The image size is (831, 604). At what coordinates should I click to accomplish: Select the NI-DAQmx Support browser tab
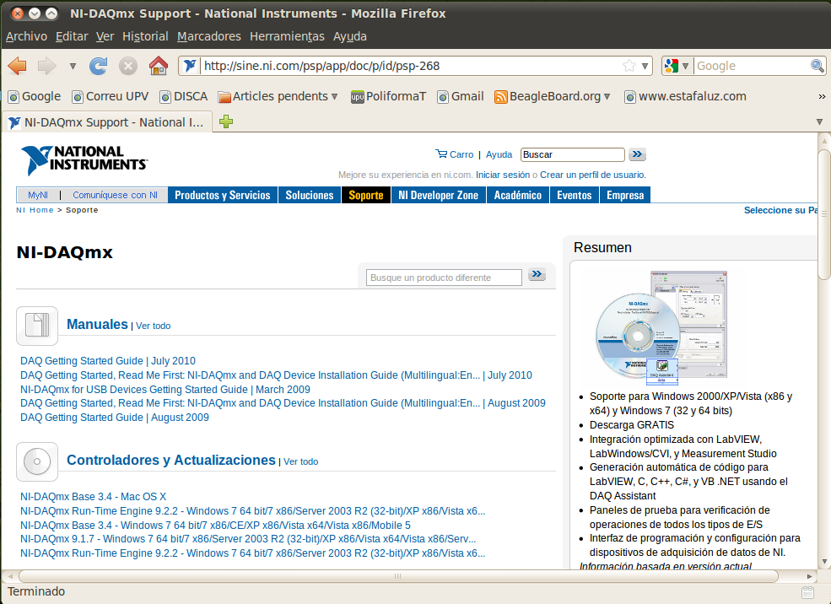coord(107,121)
